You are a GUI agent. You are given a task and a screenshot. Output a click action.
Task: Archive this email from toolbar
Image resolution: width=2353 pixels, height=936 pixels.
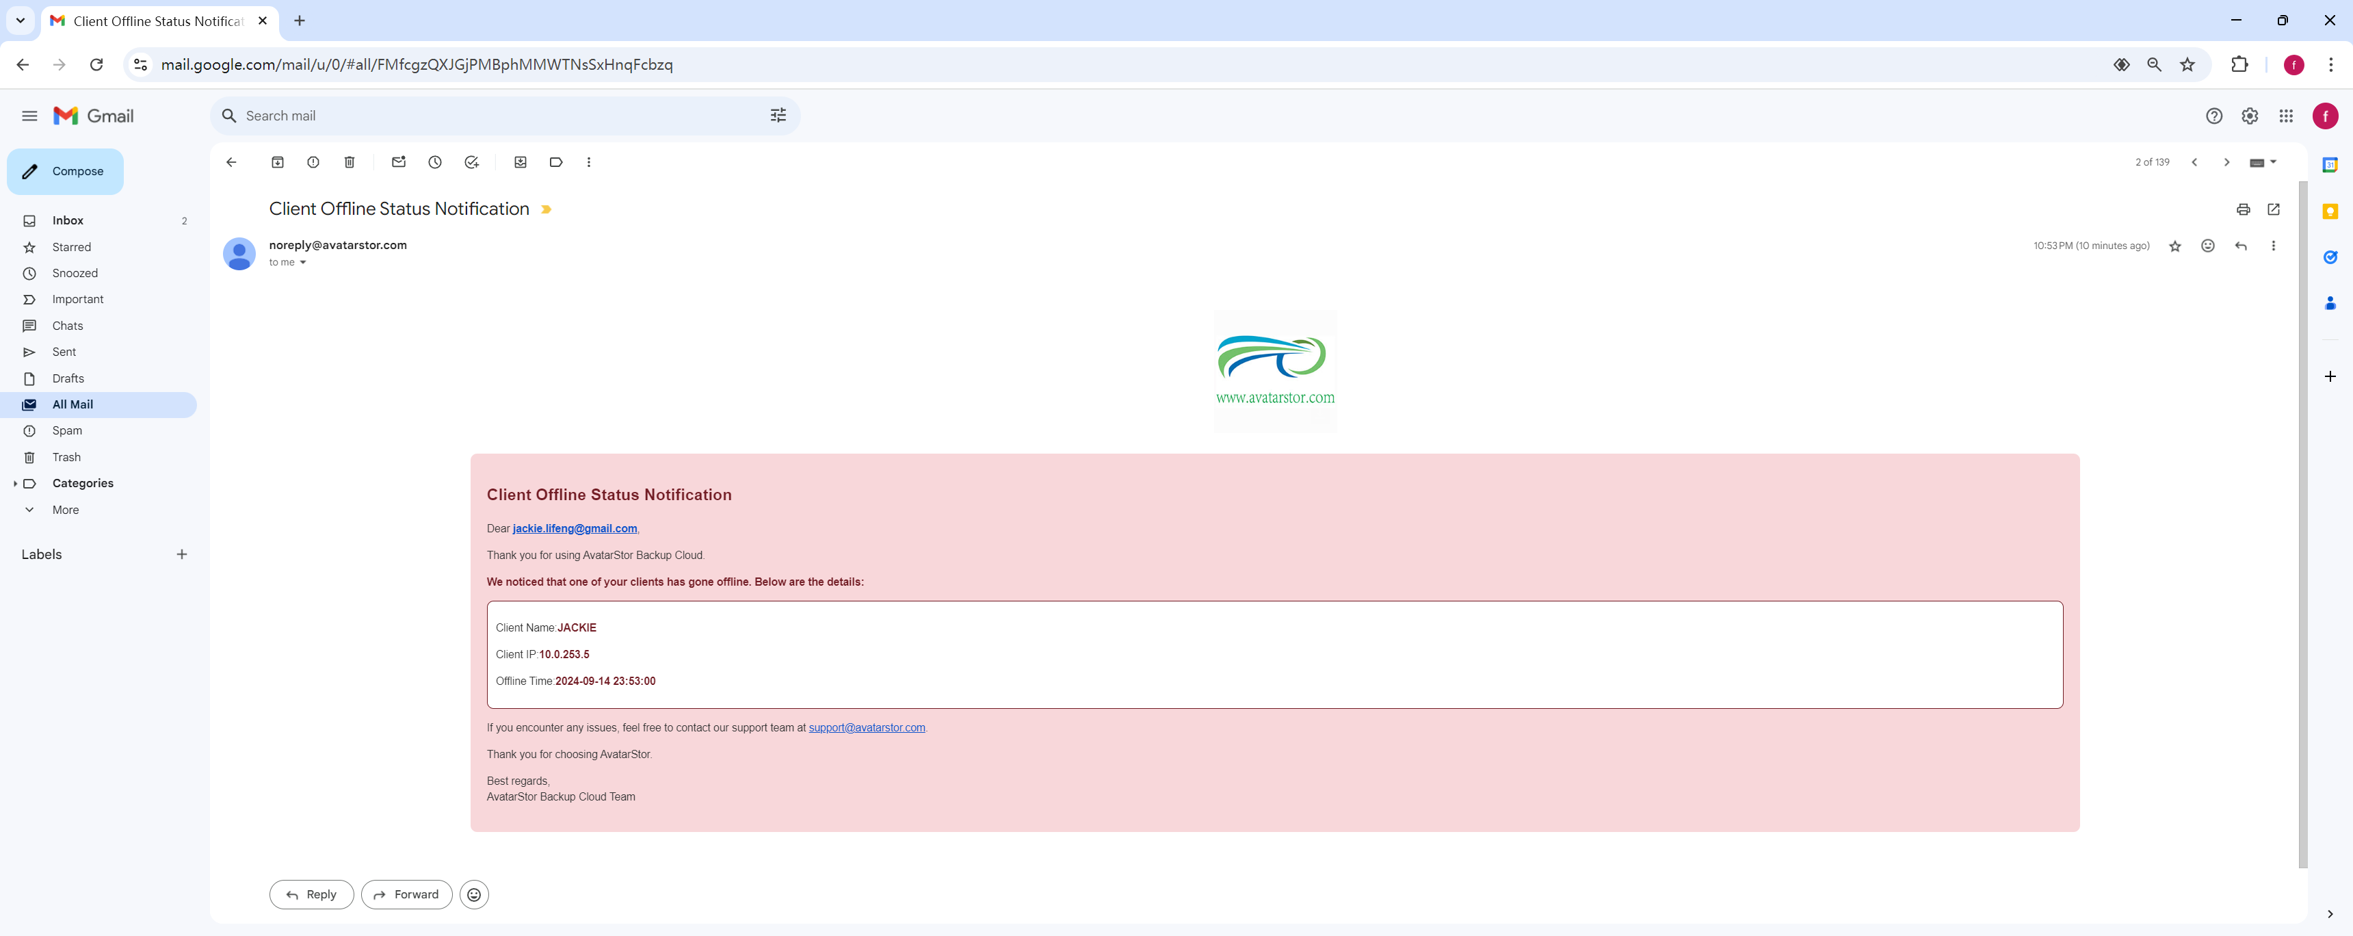point(278,161)
